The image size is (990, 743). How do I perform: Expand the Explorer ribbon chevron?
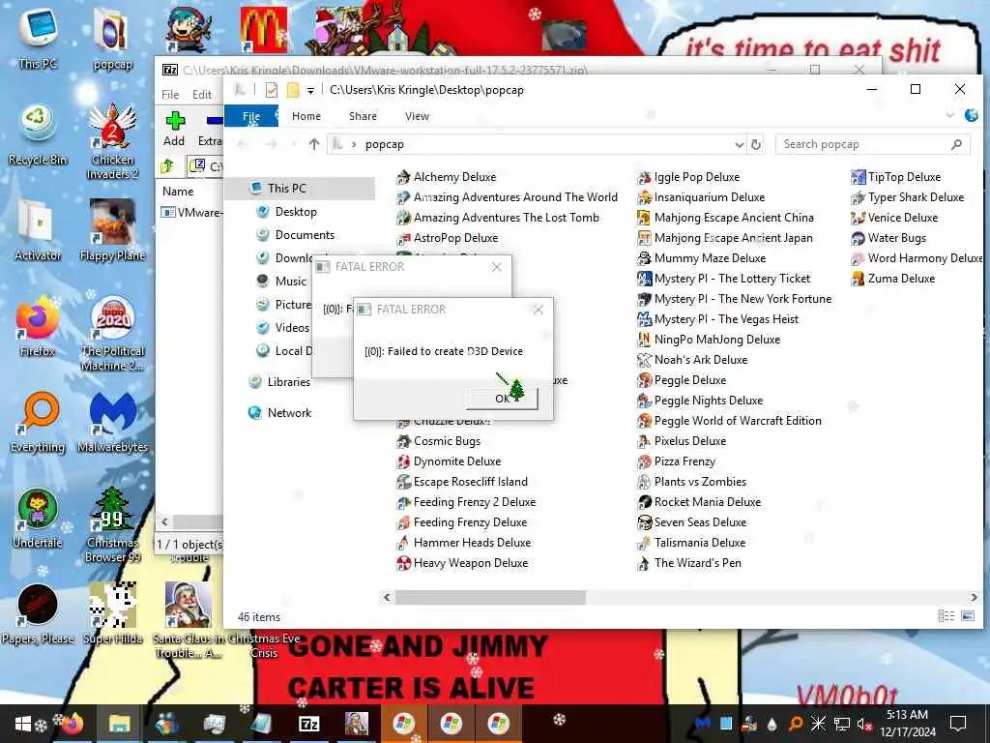(949, 116)
